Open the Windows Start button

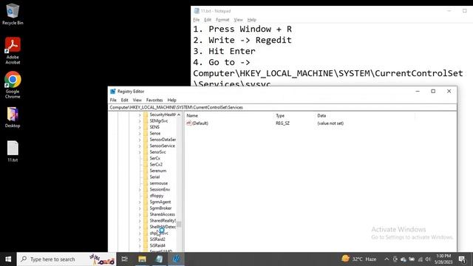pos(8,259)
